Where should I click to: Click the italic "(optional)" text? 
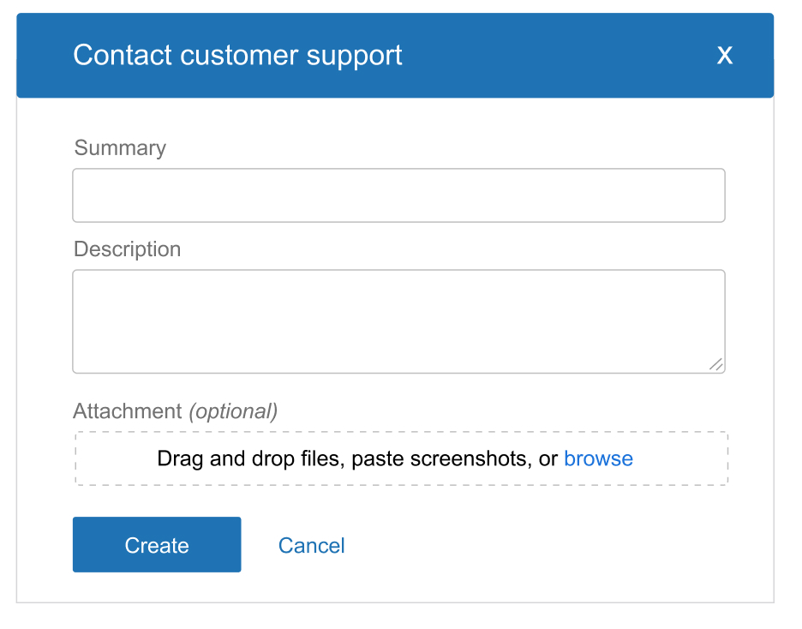coord(233,411)
